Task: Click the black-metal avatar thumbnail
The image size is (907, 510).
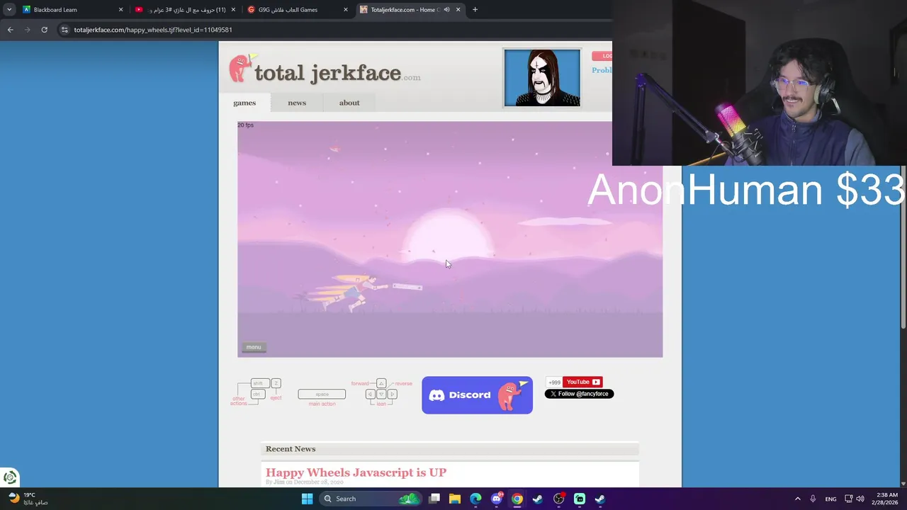Action: coord(542,78)
